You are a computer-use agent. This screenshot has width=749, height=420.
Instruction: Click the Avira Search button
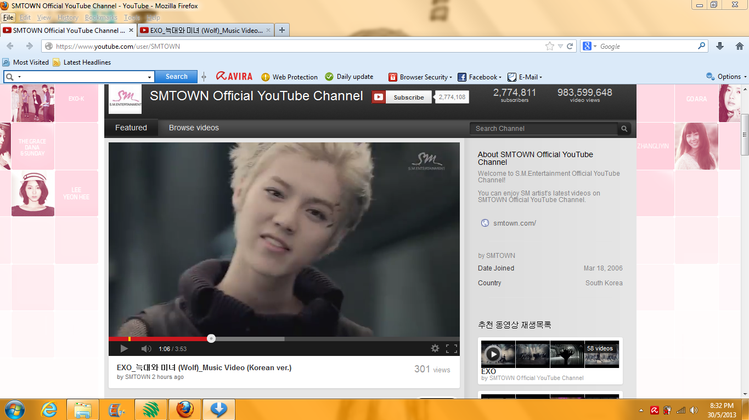(177, 77)
